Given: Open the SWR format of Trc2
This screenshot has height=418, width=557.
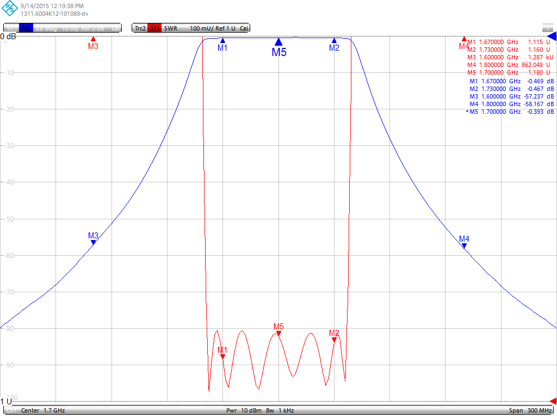Looking at the screenshot, I should click(x=171, y=28).
